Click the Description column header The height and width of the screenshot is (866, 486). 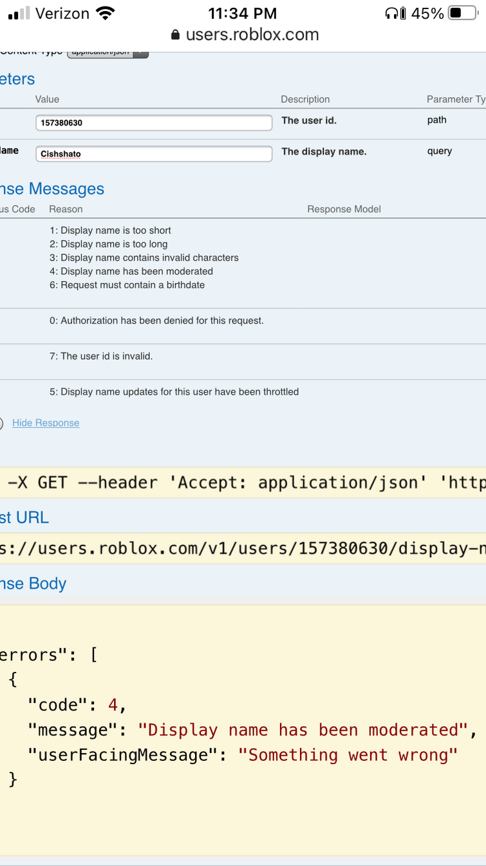[x=305, y=99]
